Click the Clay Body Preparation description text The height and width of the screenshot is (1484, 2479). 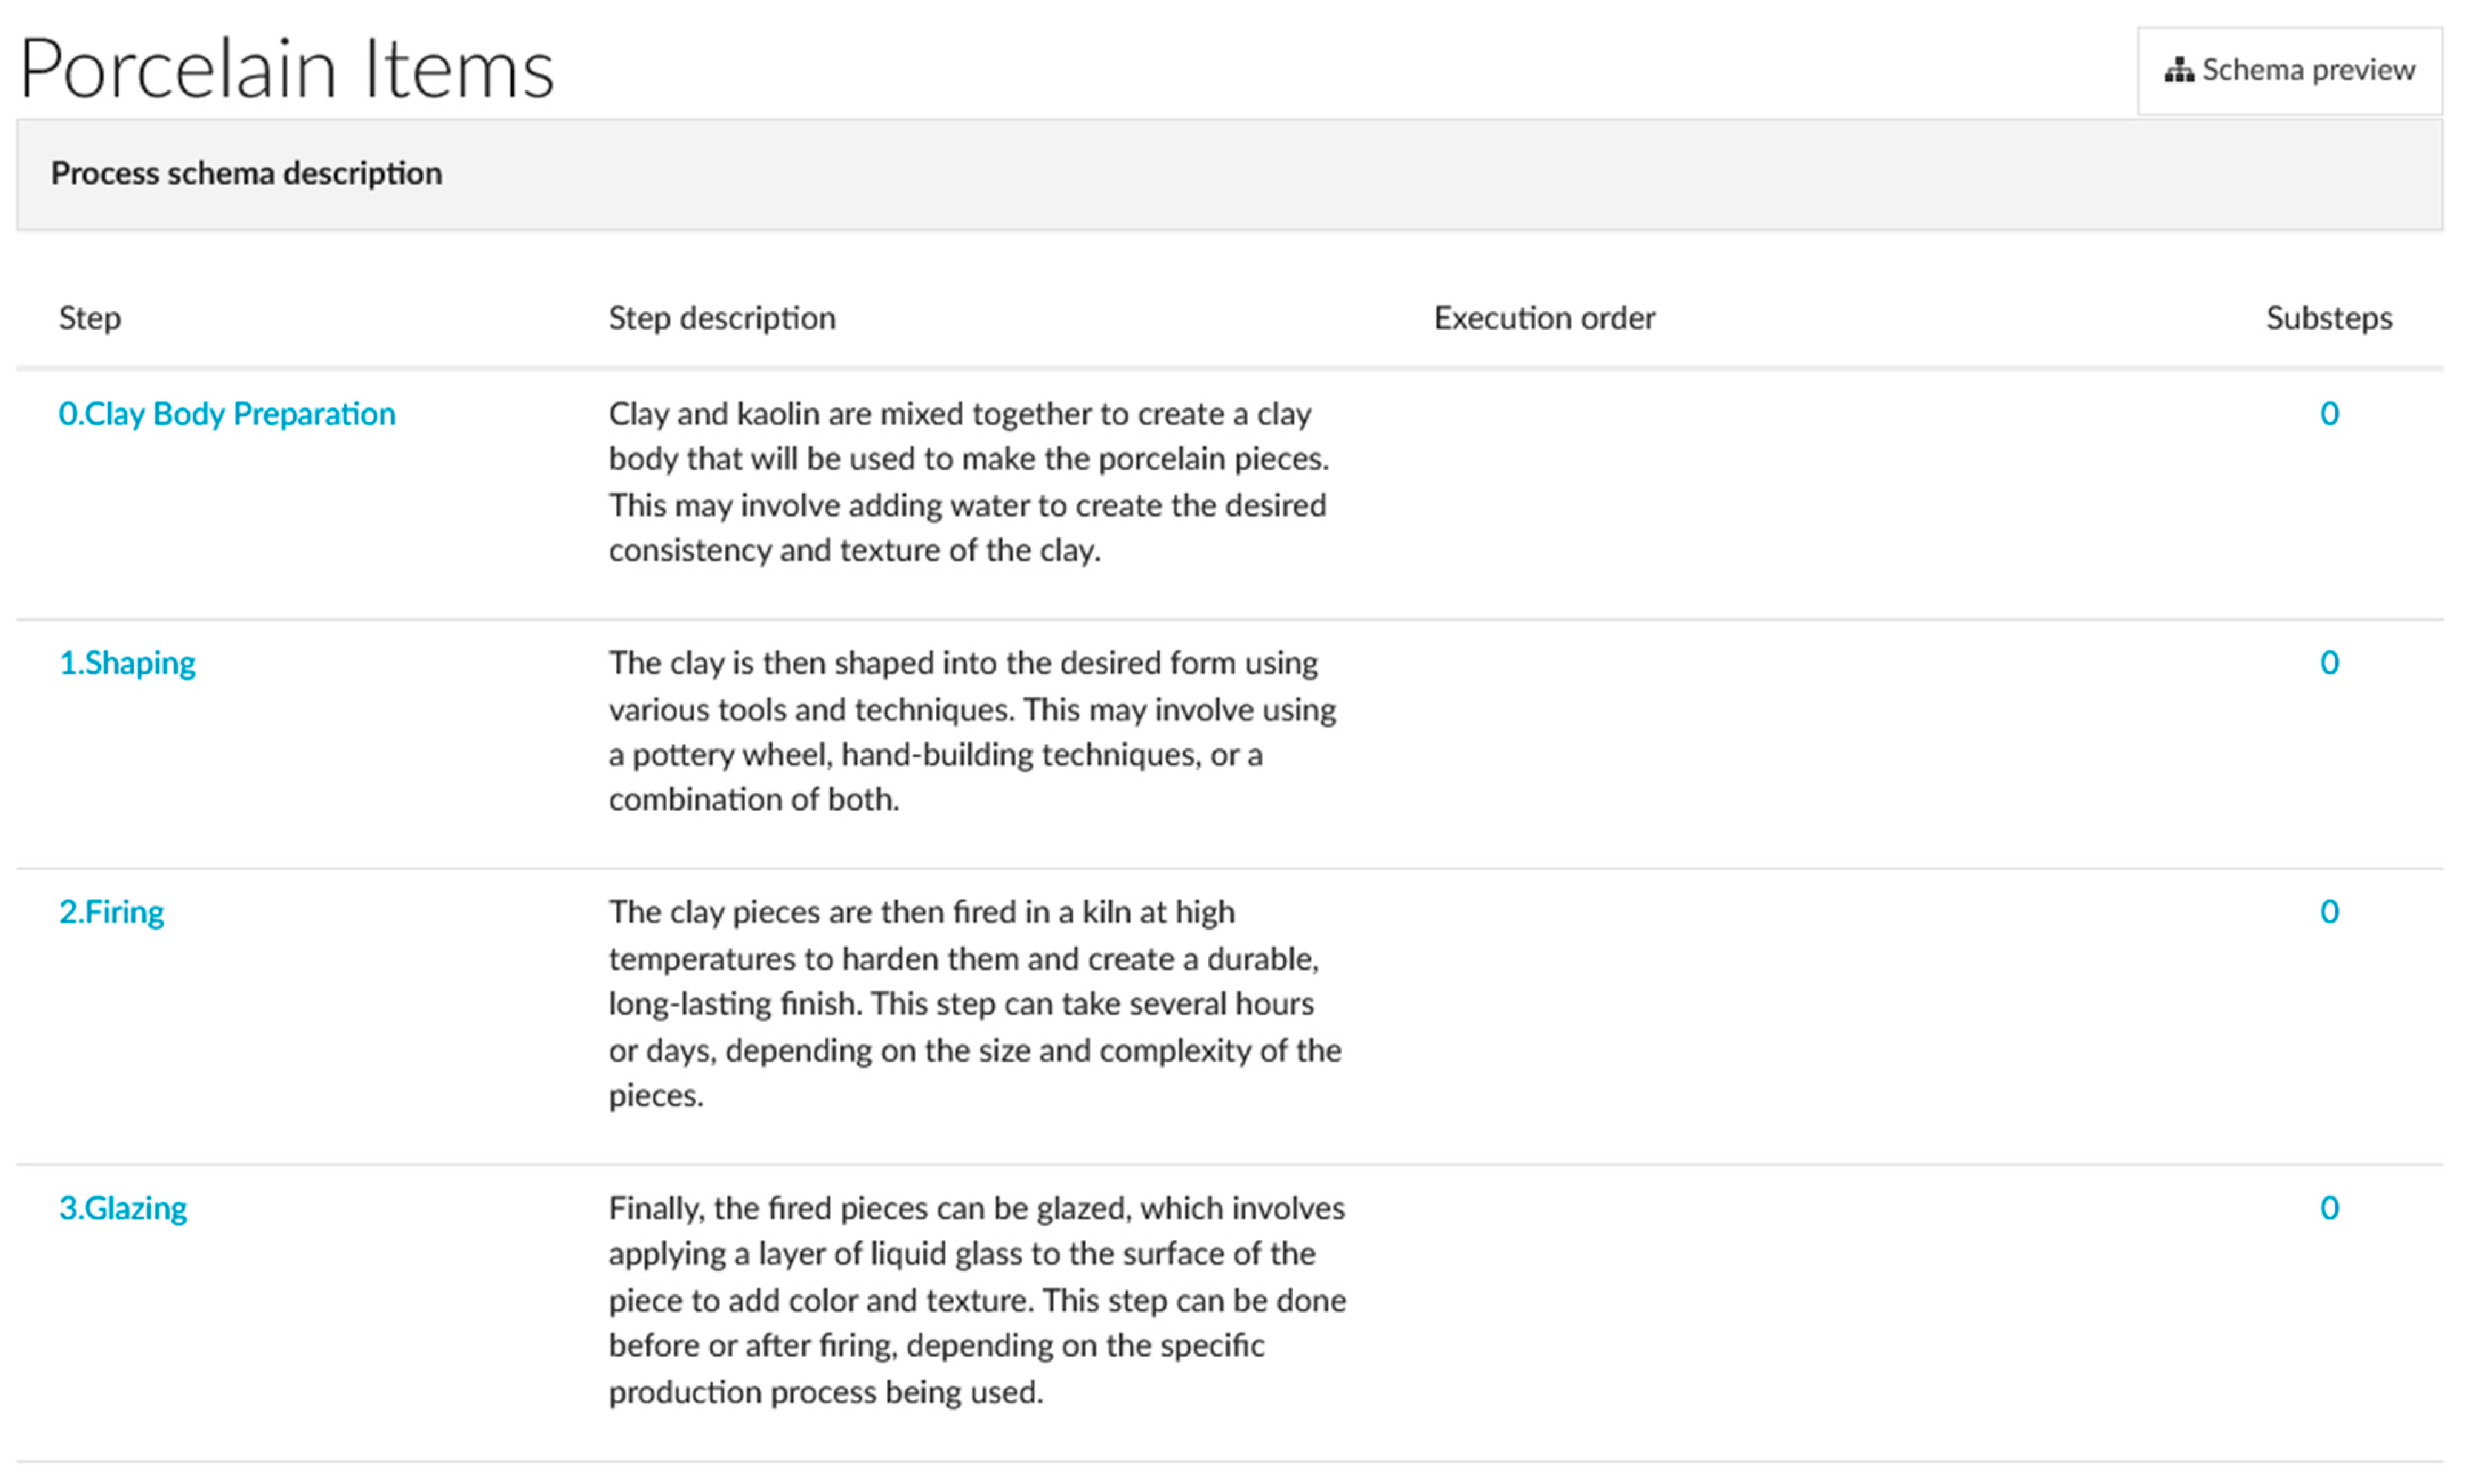[968, 482]
